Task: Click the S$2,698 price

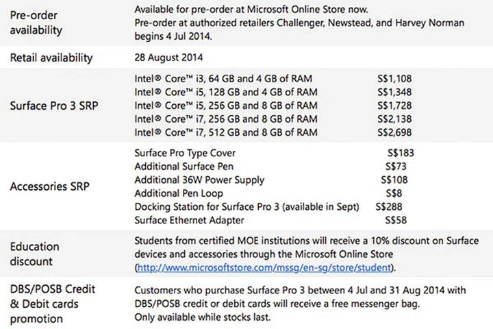Action: click(394, 132)
